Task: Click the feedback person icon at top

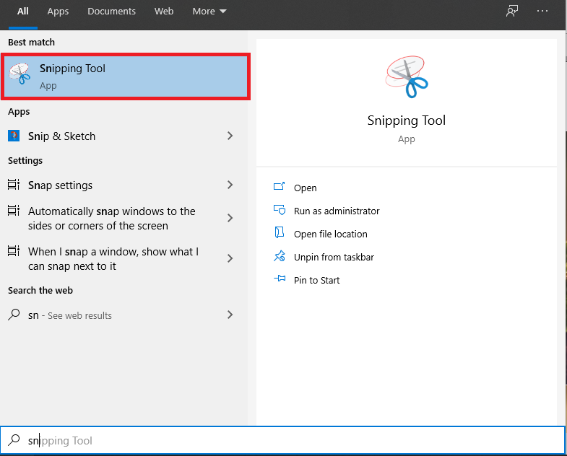Action: pyautogui.click(x=512, y=12)
